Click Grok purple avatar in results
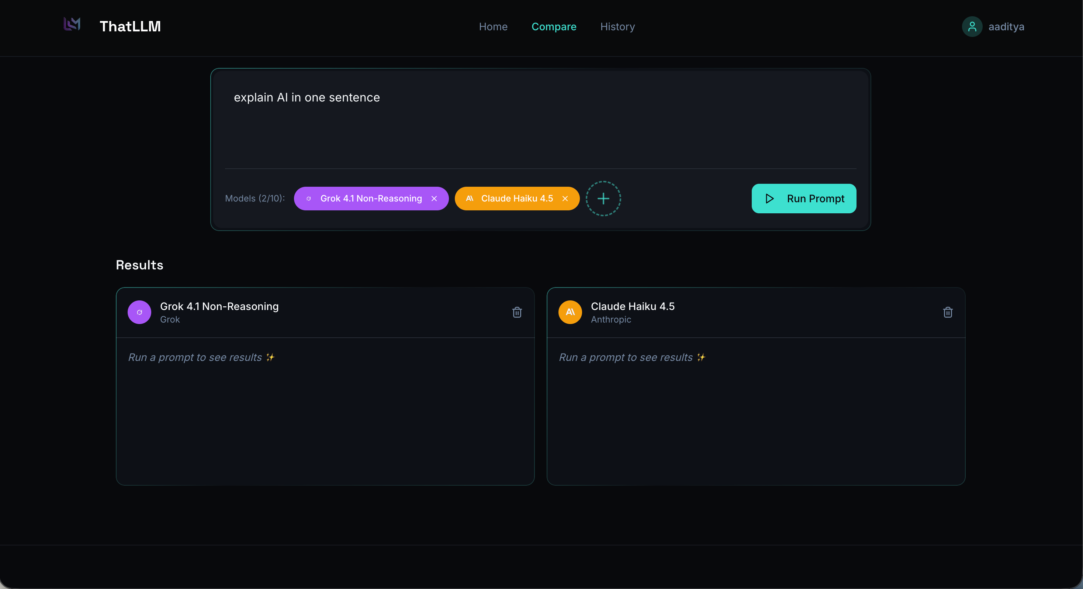This screenshot has height=589, width=1083. pos(139,312)
